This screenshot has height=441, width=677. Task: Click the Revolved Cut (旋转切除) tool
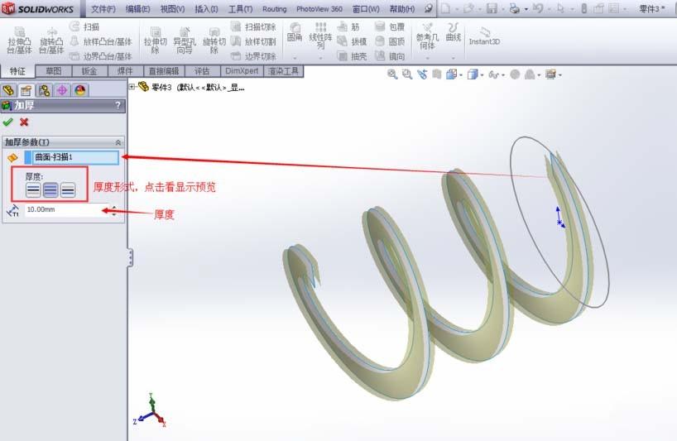(214, 41)
